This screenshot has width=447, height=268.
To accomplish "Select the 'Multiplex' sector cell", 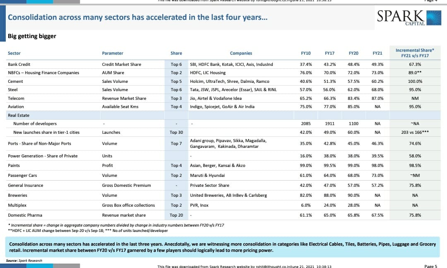I will pos(17,205).
